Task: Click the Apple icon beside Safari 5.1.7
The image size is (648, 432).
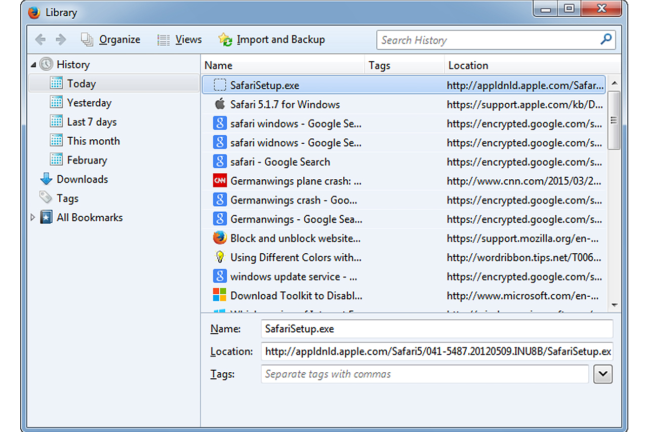Action: tap(220, 104)
